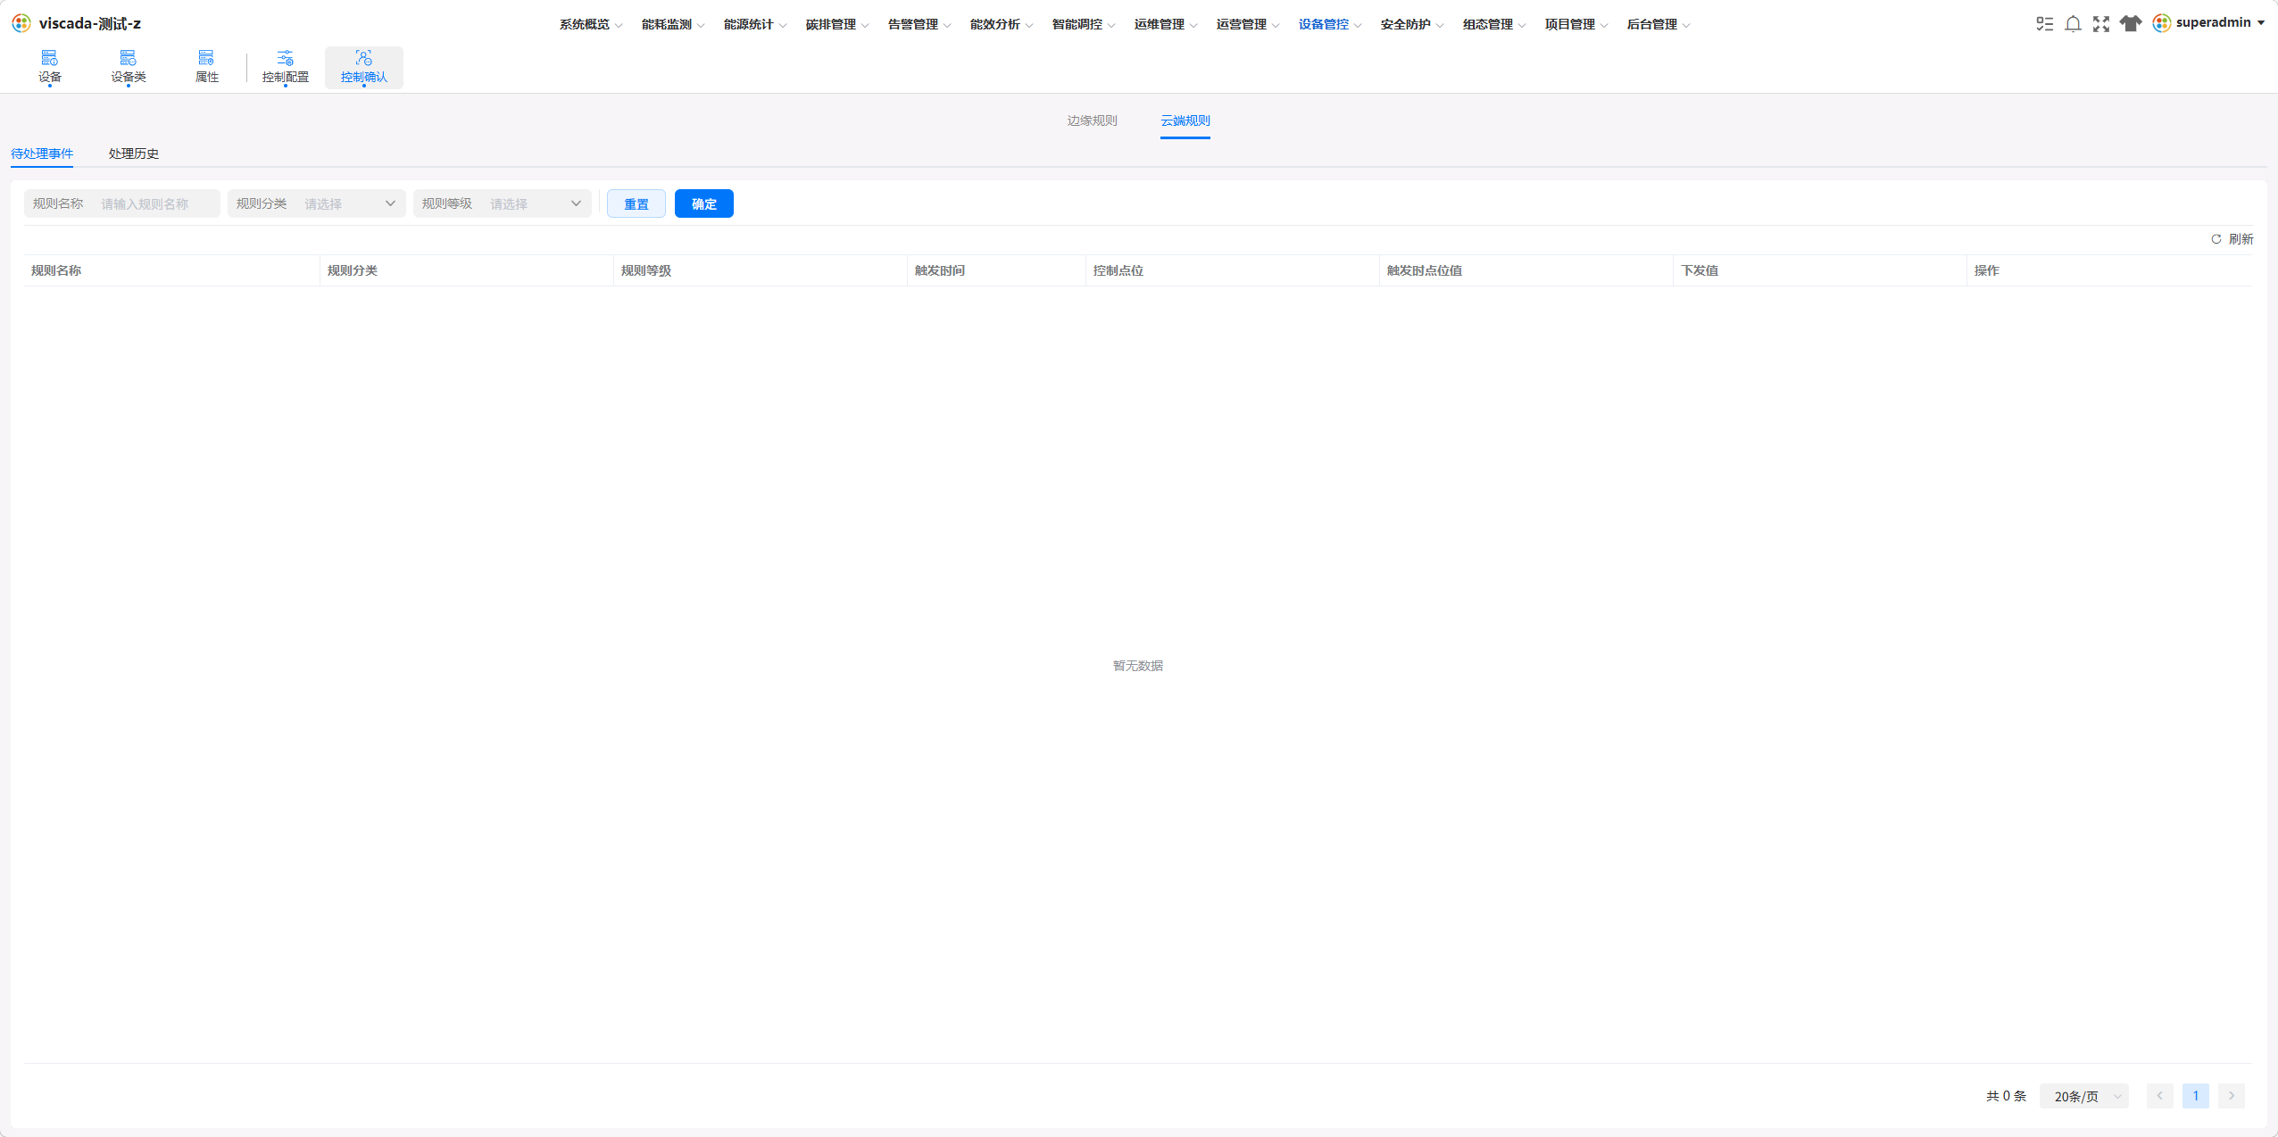Go to previous page arrow
2278x1137 pixels.
tap(2160, 1096)
